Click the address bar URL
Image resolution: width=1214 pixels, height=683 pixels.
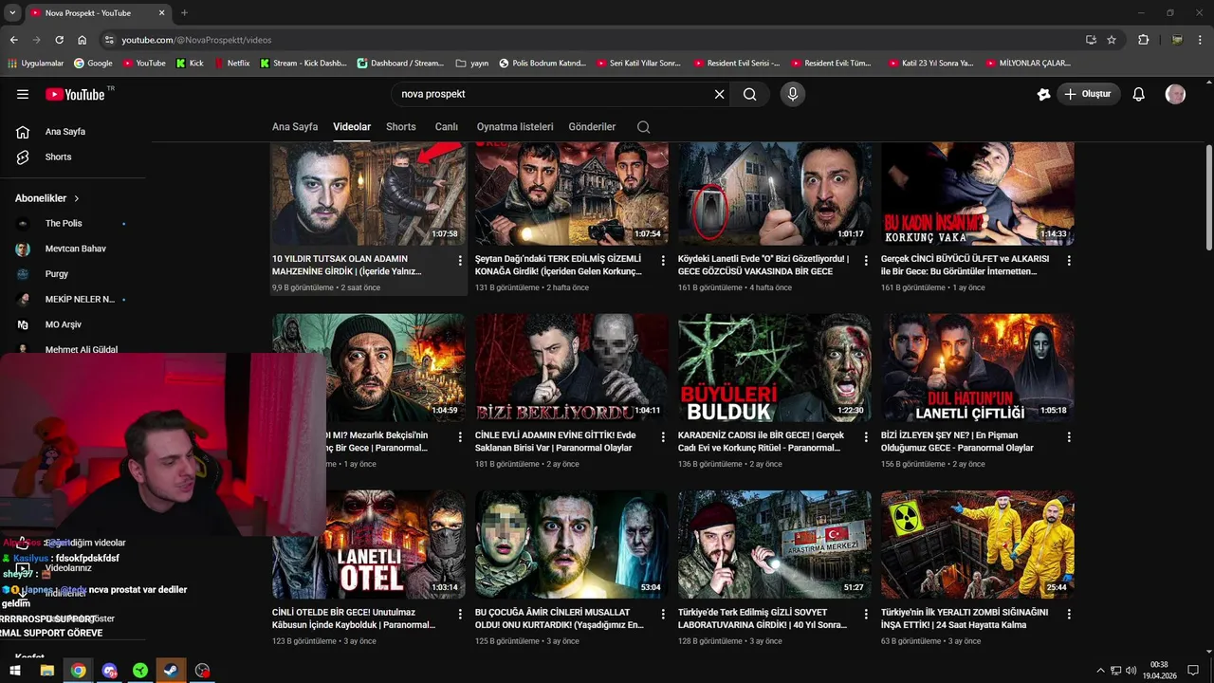(196, 40)
